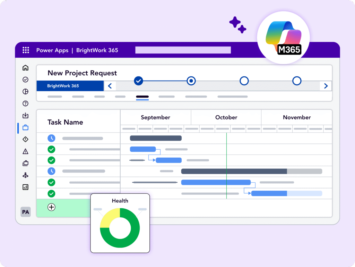Viewport: 355px width, 267px height.
Task: Open the warning triangle sidebar icon
Action: [25, 151]
